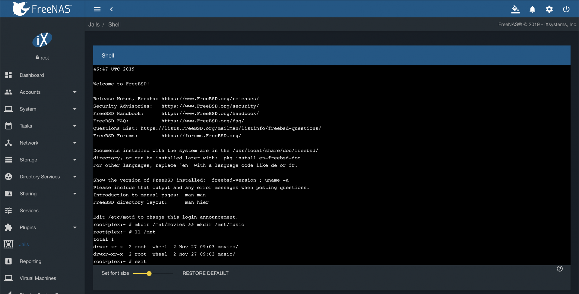Open the theme color picker icon

coord(515,9)
